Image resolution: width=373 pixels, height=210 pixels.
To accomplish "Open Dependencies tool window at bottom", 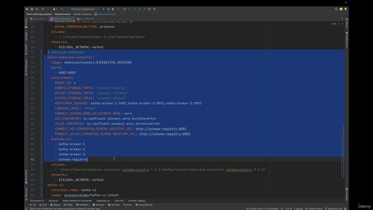I will (144, 205).
